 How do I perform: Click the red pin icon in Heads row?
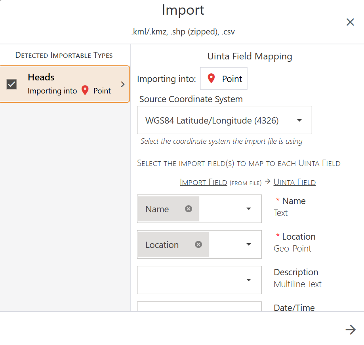(x=85, y=91)
